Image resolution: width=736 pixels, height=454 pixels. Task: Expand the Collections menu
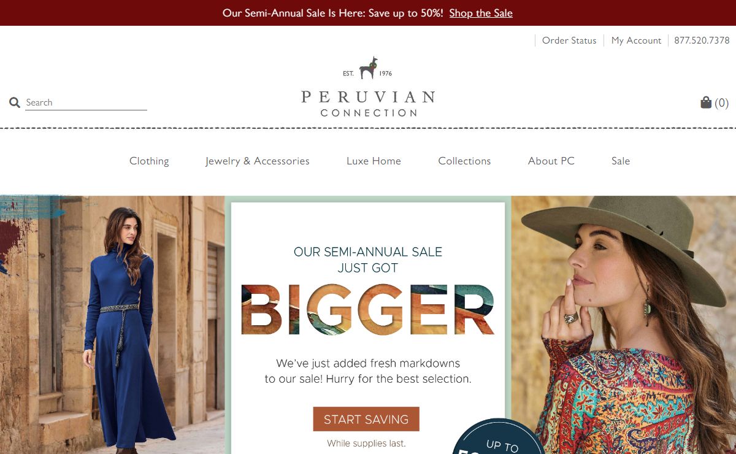(x=464, y=161)
